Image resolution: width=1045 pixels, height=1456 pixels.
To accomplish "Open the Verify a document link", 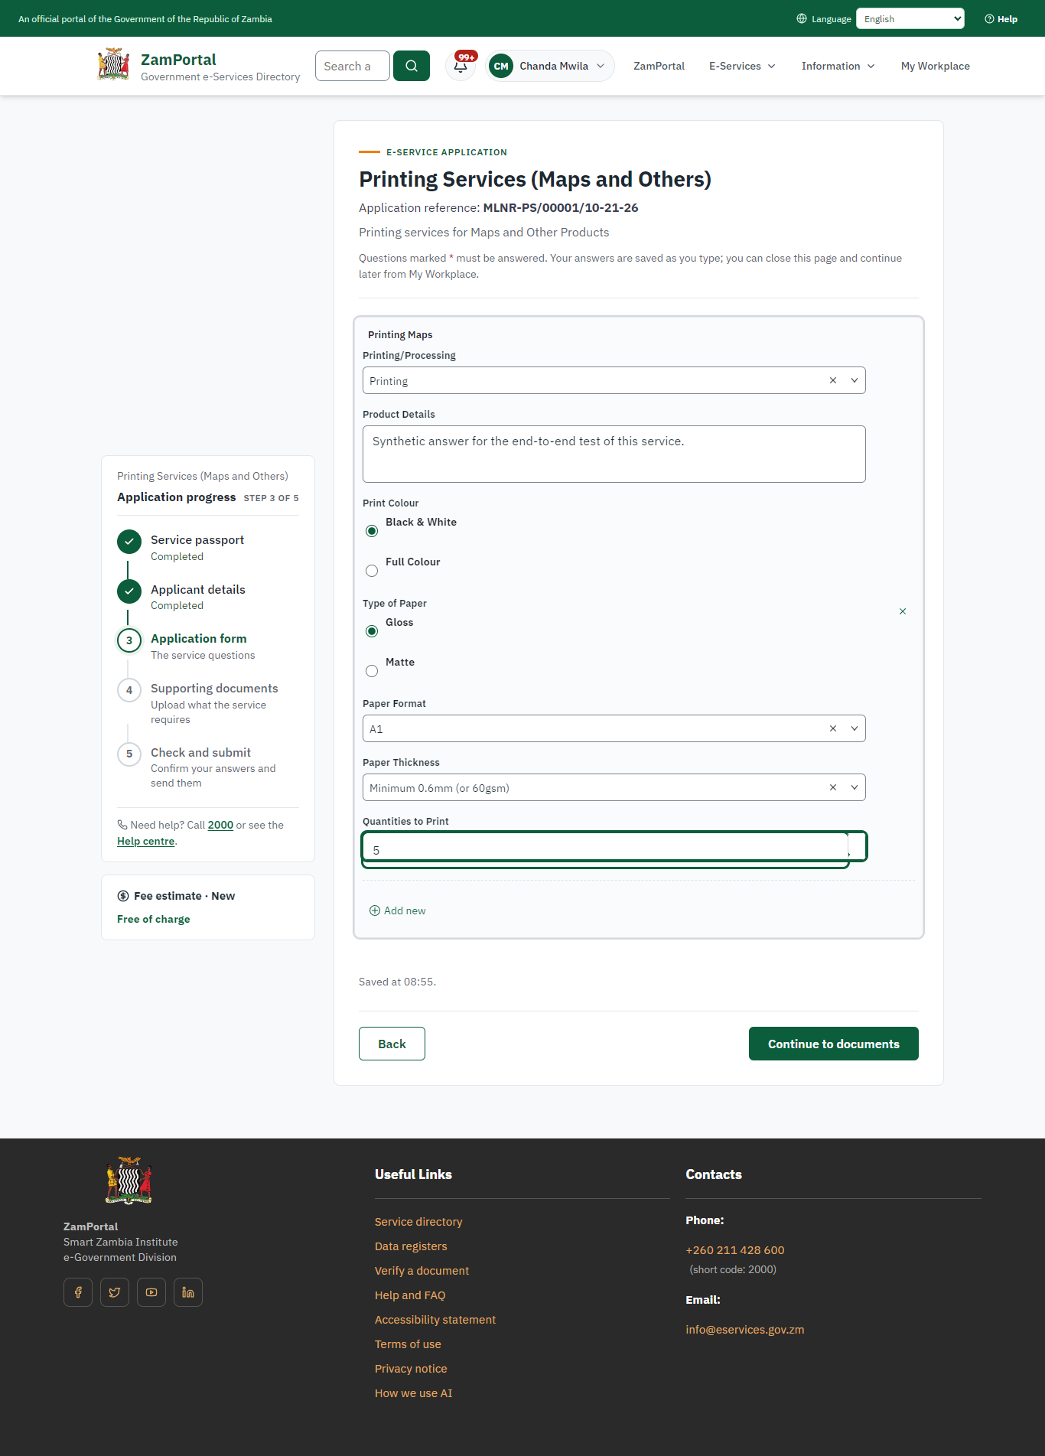I will click(x=422, y=1271).
